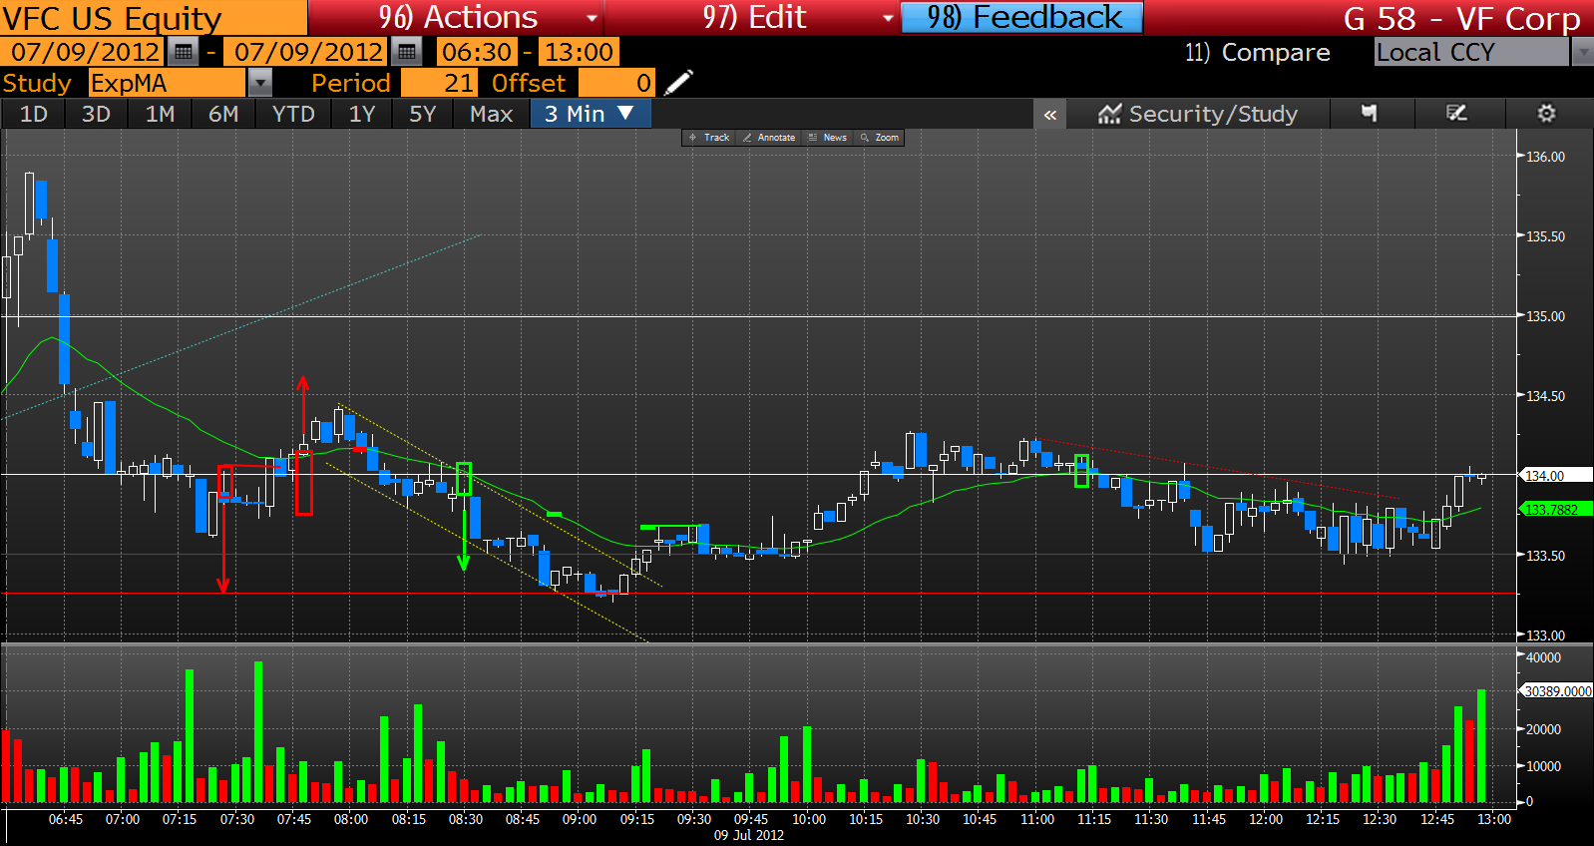Select the Max range tab
The height and width of the screenshot is (846, 1594).
tap(491, 114)
